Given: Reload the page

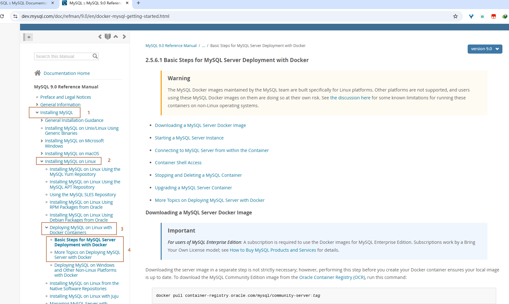Looking at the screenshot, I should [2, 16].
